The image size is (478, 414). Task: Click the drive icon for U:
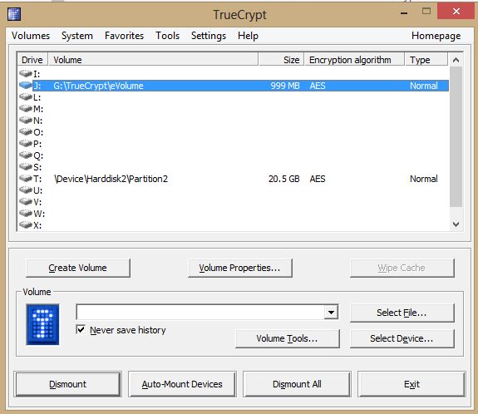point(26,190)
